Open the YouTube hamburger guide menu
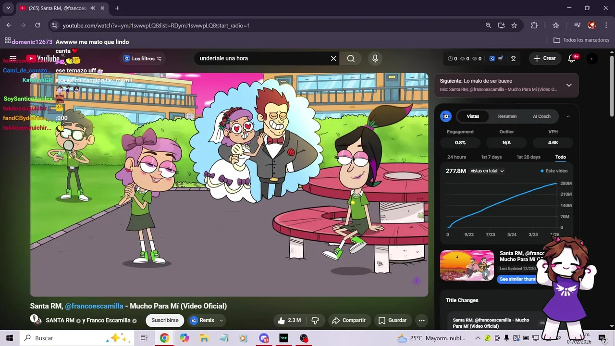The height and width of the screenshot is (346, 615). click(x=13, y=58)
